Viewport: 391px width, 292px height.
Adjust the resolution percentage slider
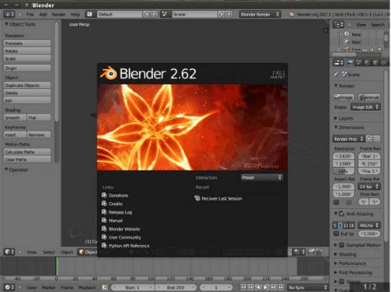343,171
